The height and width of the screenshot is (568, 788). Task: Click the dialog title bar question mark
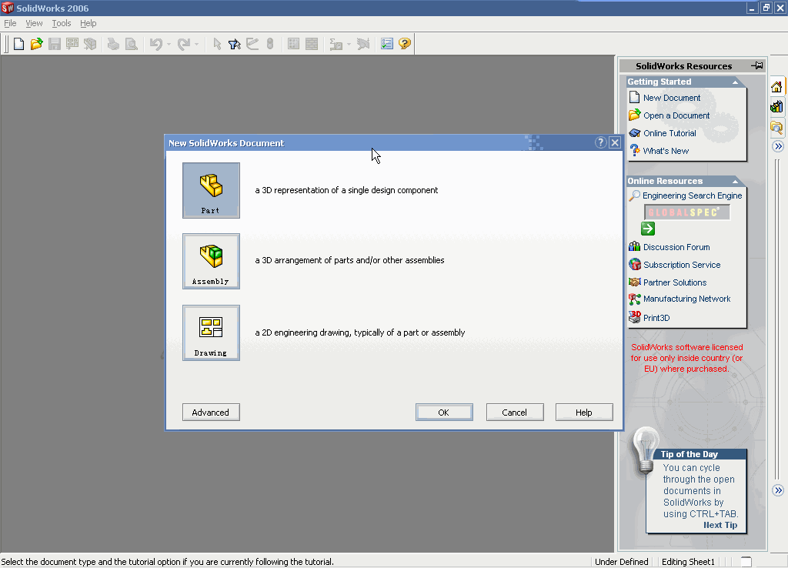click(600, 142)
